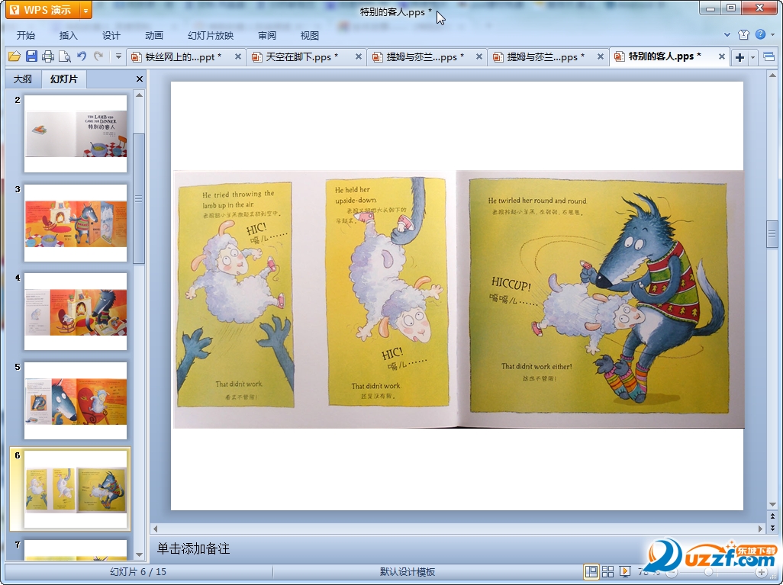Close the 天空在脚下.pps tab
The height and width of the screenshot is (585, 783).
tap(359, 57)
